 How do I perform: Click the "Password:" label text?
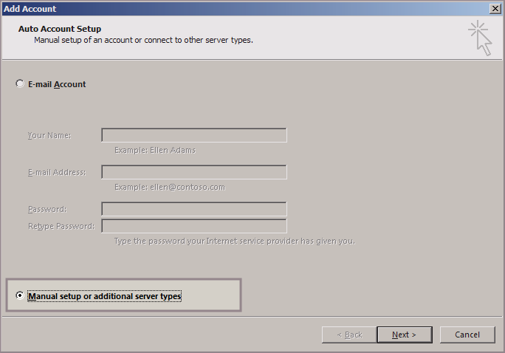47,209
